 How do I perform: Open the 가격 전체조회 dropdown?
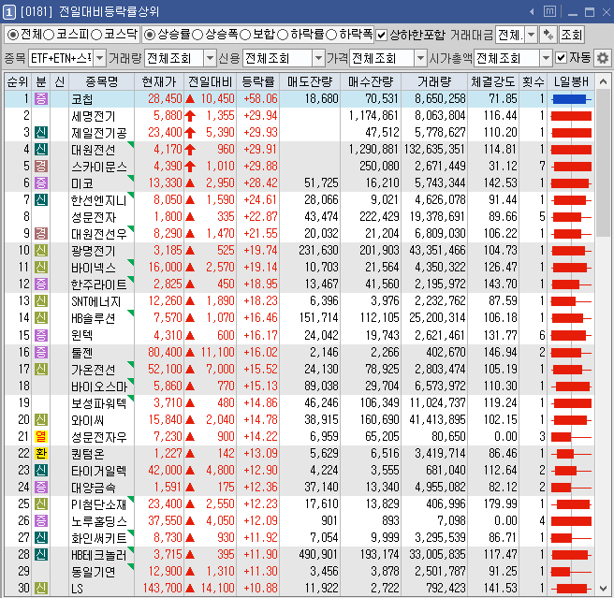[420, 58]
